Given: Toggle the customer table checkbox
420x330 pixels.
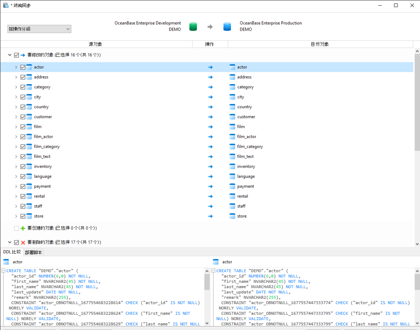Looking at the screenshot, I should pyautogui.click(x=23, y=117).
